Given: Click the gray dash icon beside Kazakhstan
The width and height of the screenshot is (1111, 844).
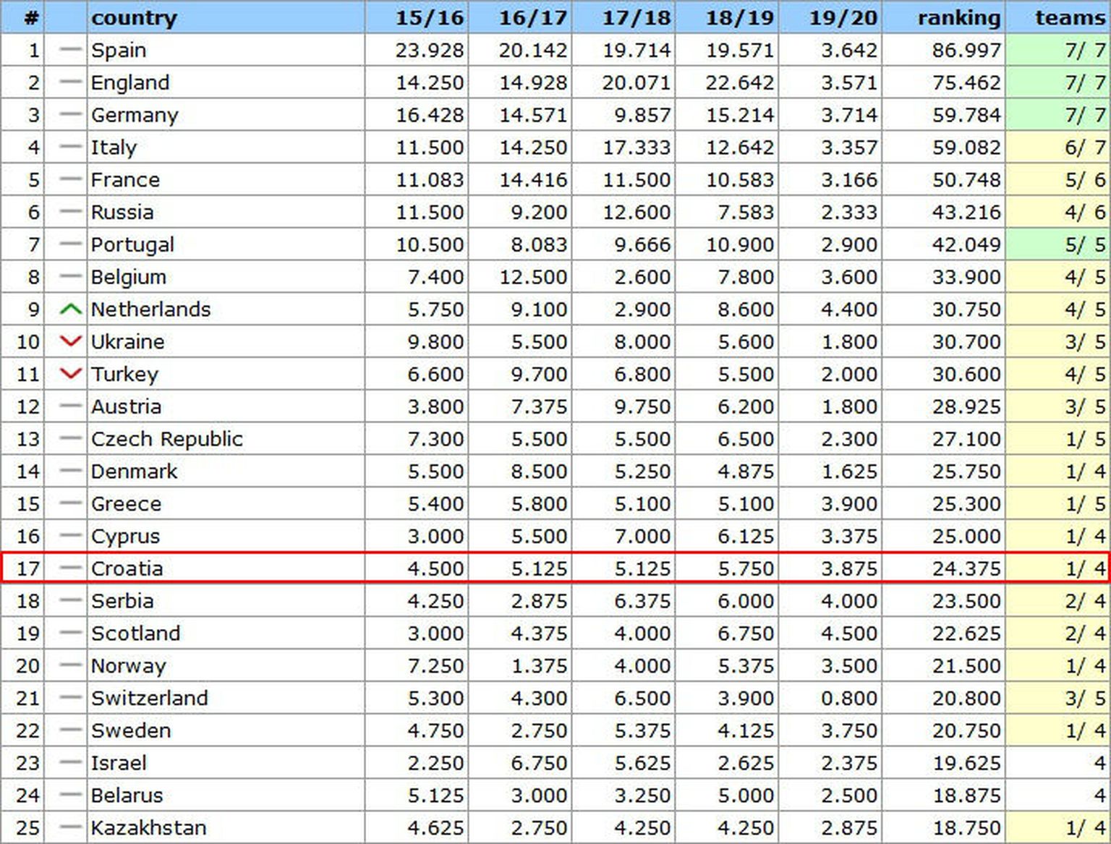Looking at the screenshot, I should pos(70,827).
